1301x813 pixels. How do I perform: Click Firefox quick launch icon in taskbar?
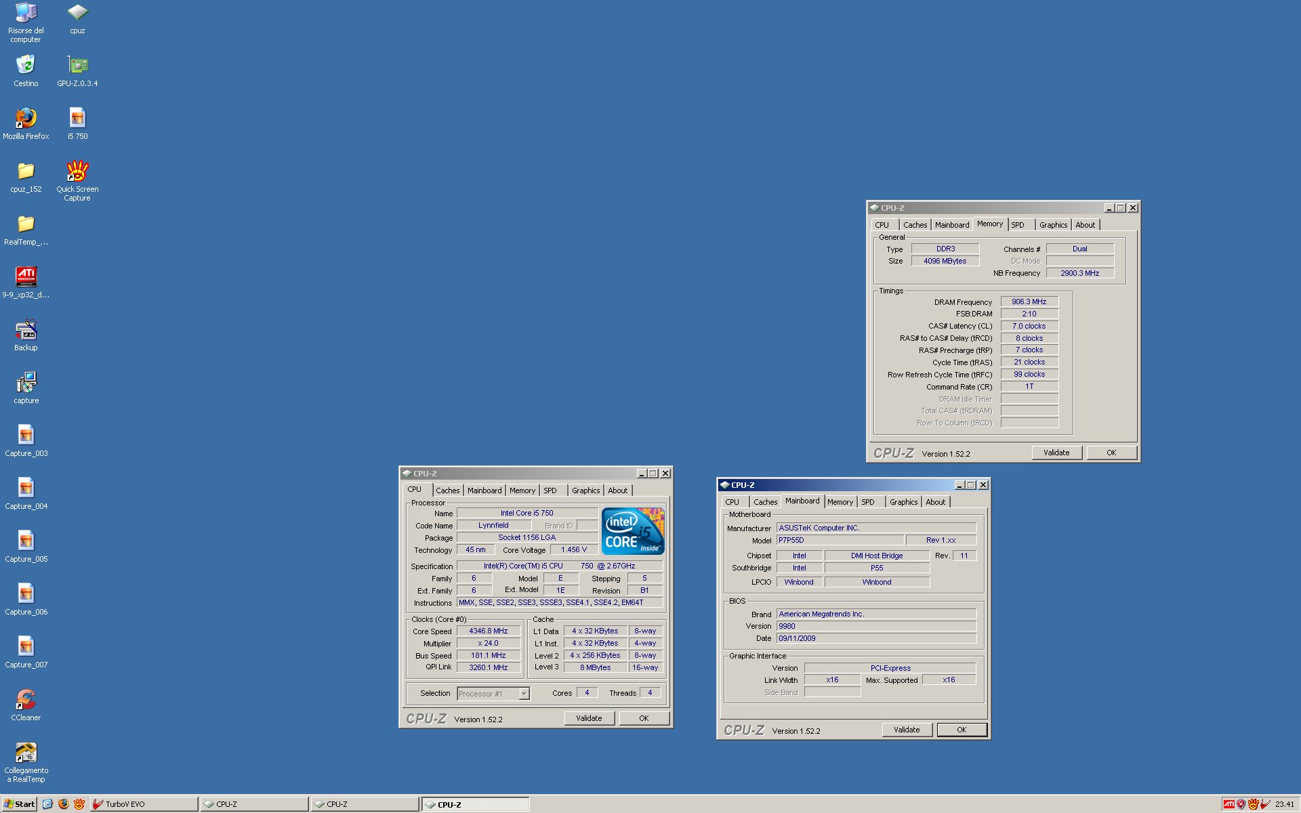[64, 804]
